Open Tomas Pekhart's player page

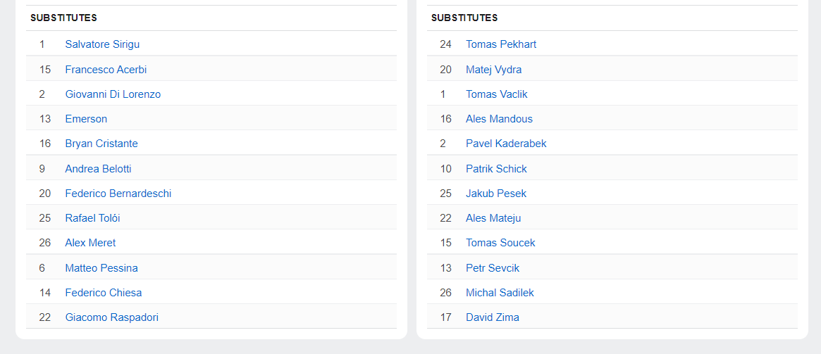[x=501, y=44]
